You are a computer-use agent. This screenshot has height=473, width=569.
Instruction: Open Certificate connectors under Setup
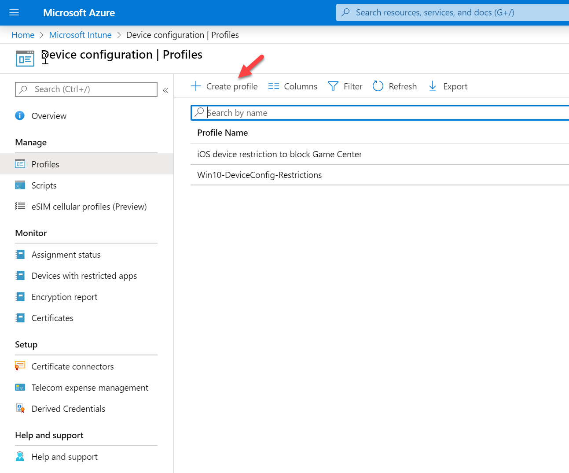[73, 366]
